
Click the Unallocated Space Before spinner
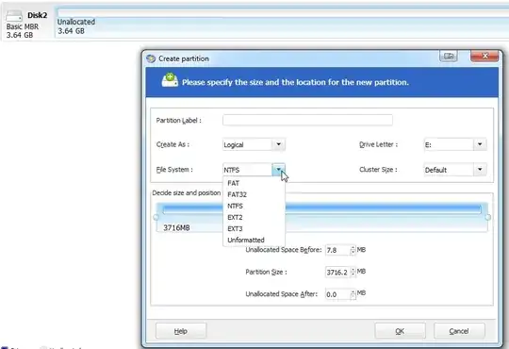point(353,250)
